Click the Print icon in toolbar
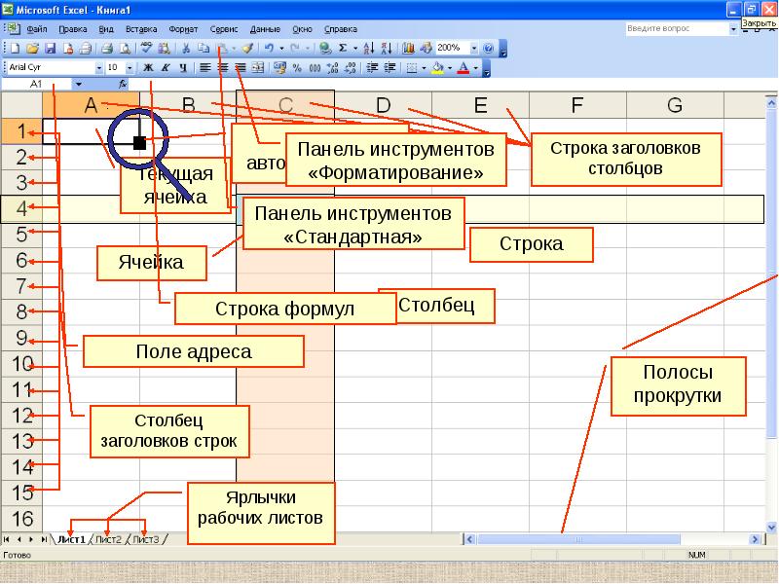779x584 pixels. click(107, 47)
